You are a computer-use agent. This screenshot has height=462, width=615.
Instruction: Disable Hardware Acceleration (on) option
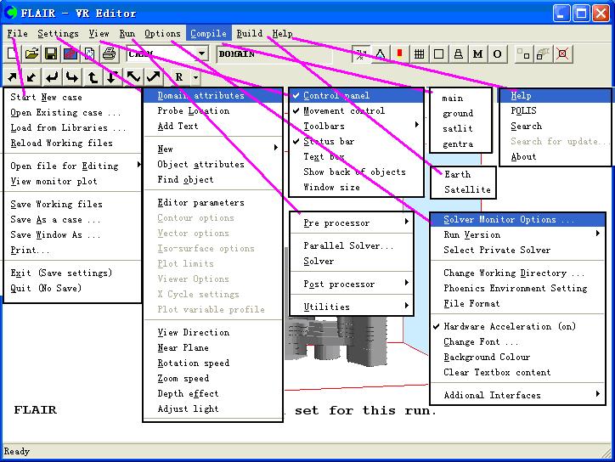pyautogui.click(x=509, y=327)
